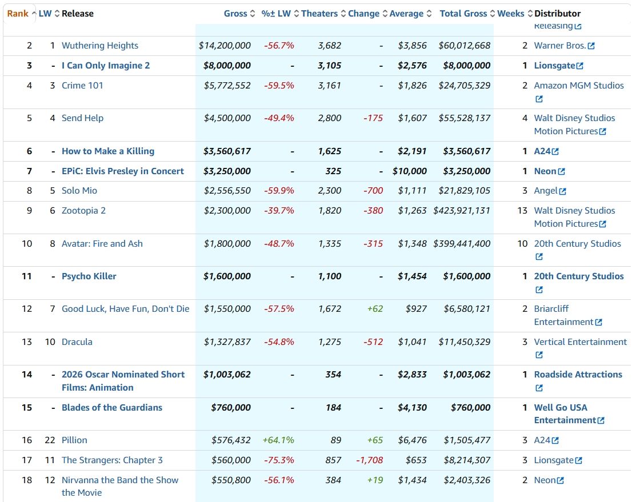Click external link icon beside Angel distributor

[x=562, y=191]
